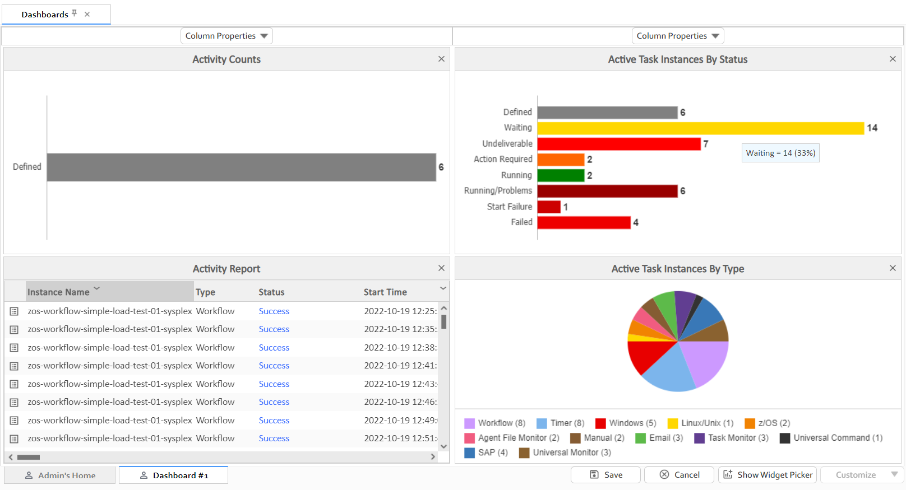Close the Activity Counts widget
Viewport: 906px width, 490px height.
(441, 59)
